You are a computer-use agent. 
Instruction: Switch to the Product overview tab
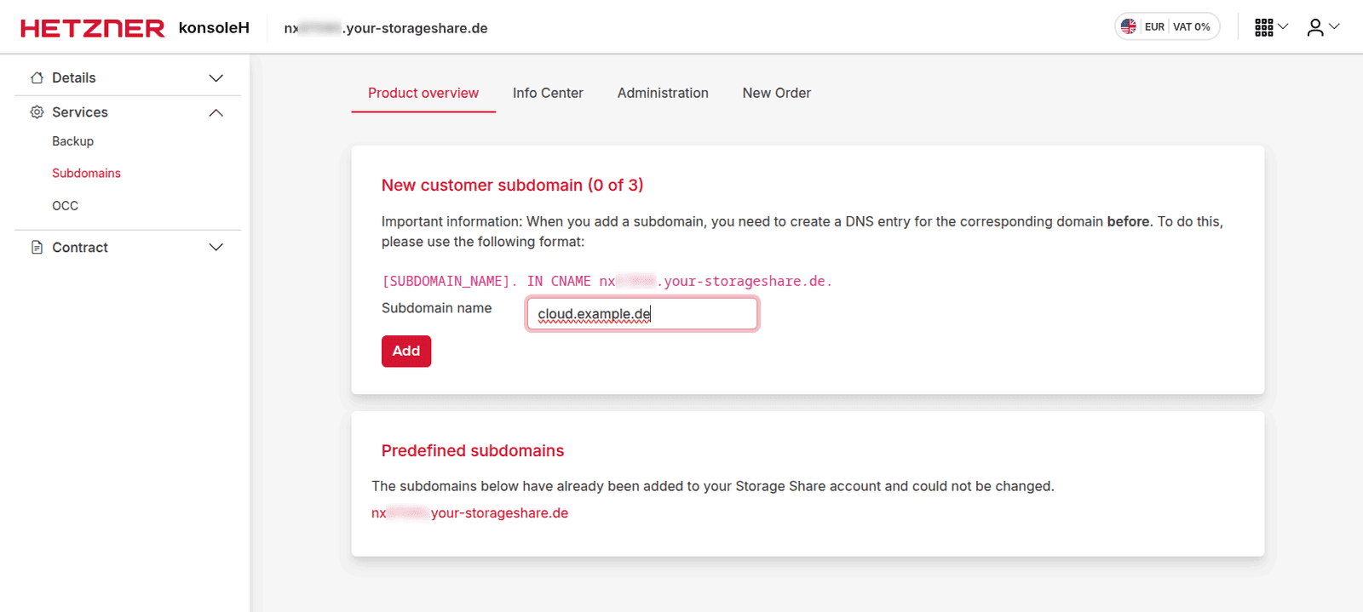pos(423,93)
